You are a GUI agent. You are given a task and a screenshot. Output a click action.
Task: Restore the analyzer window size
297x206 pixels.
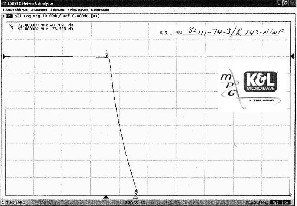point(286,3)
